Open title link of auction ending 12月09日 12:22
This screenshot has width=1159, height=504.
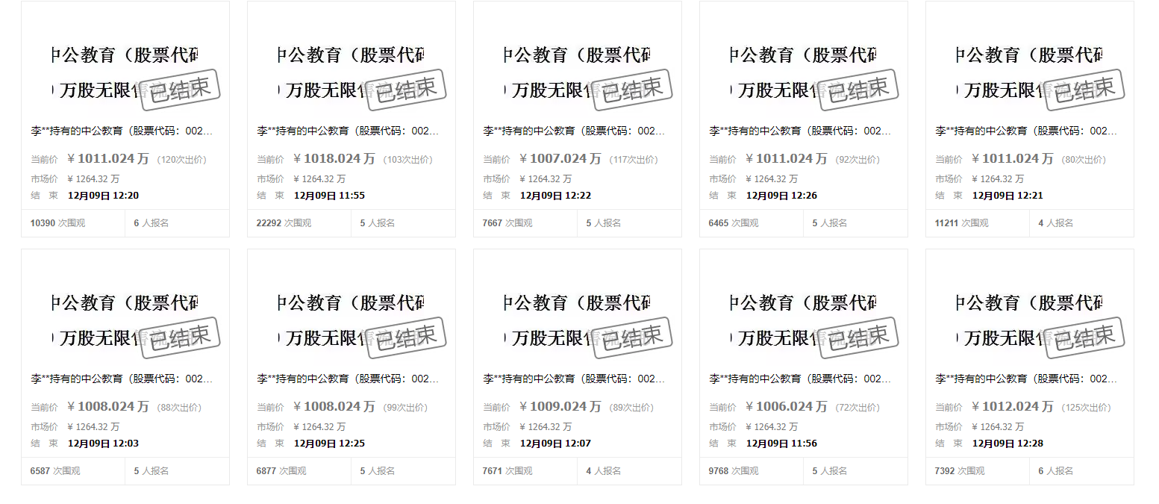coord(574,131)
